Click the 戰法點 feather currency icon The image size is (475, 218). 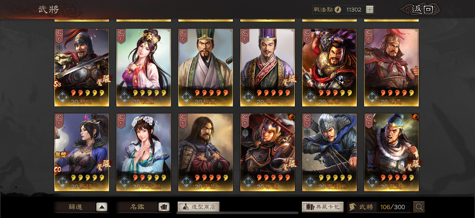338,9
